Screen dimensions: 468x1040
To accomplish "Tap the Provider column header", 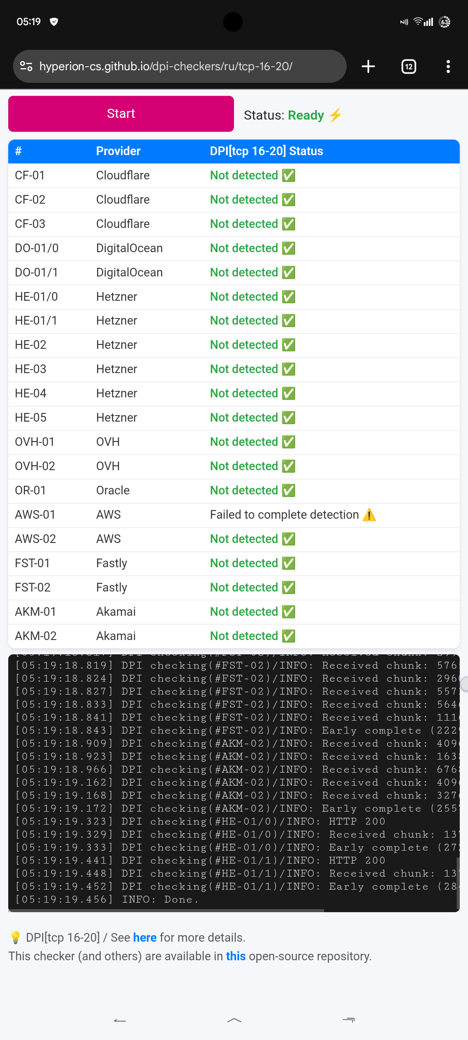I will 118,151.
